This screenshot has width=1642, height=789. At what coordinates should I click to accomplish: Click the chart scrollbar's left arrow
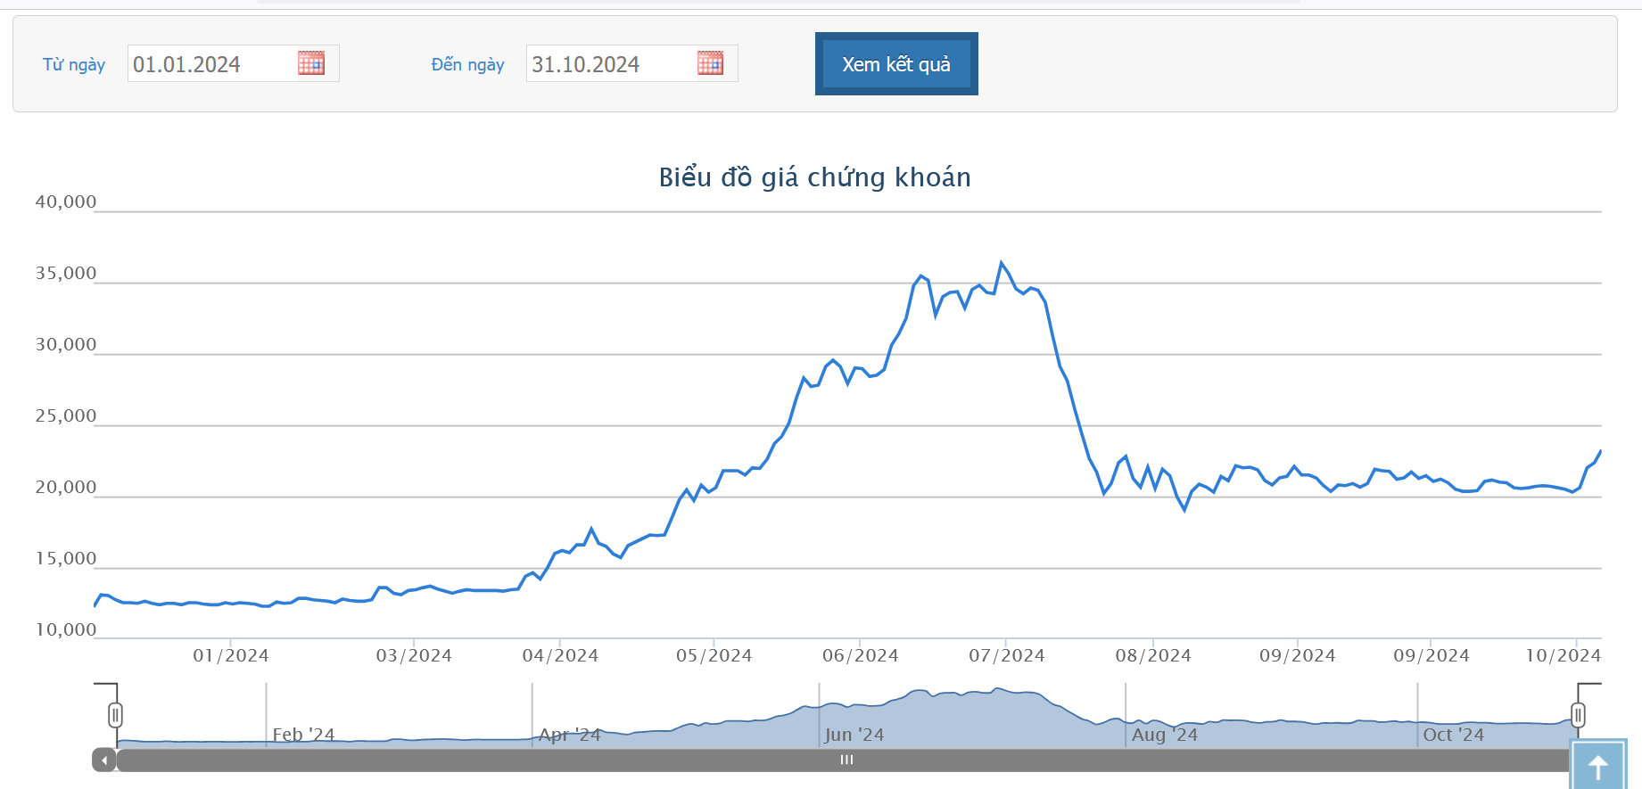104,760
